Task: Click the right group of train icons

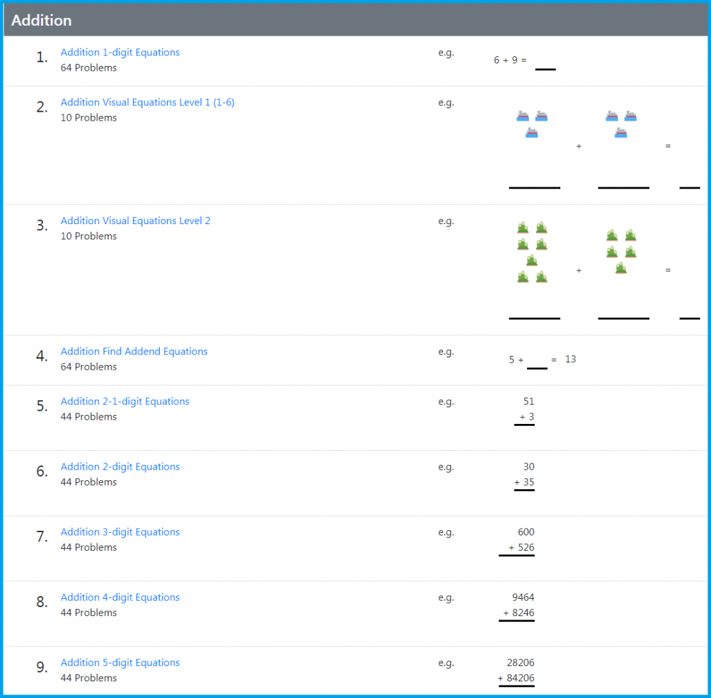Action: pyautogui.click(x=621, y=124)
